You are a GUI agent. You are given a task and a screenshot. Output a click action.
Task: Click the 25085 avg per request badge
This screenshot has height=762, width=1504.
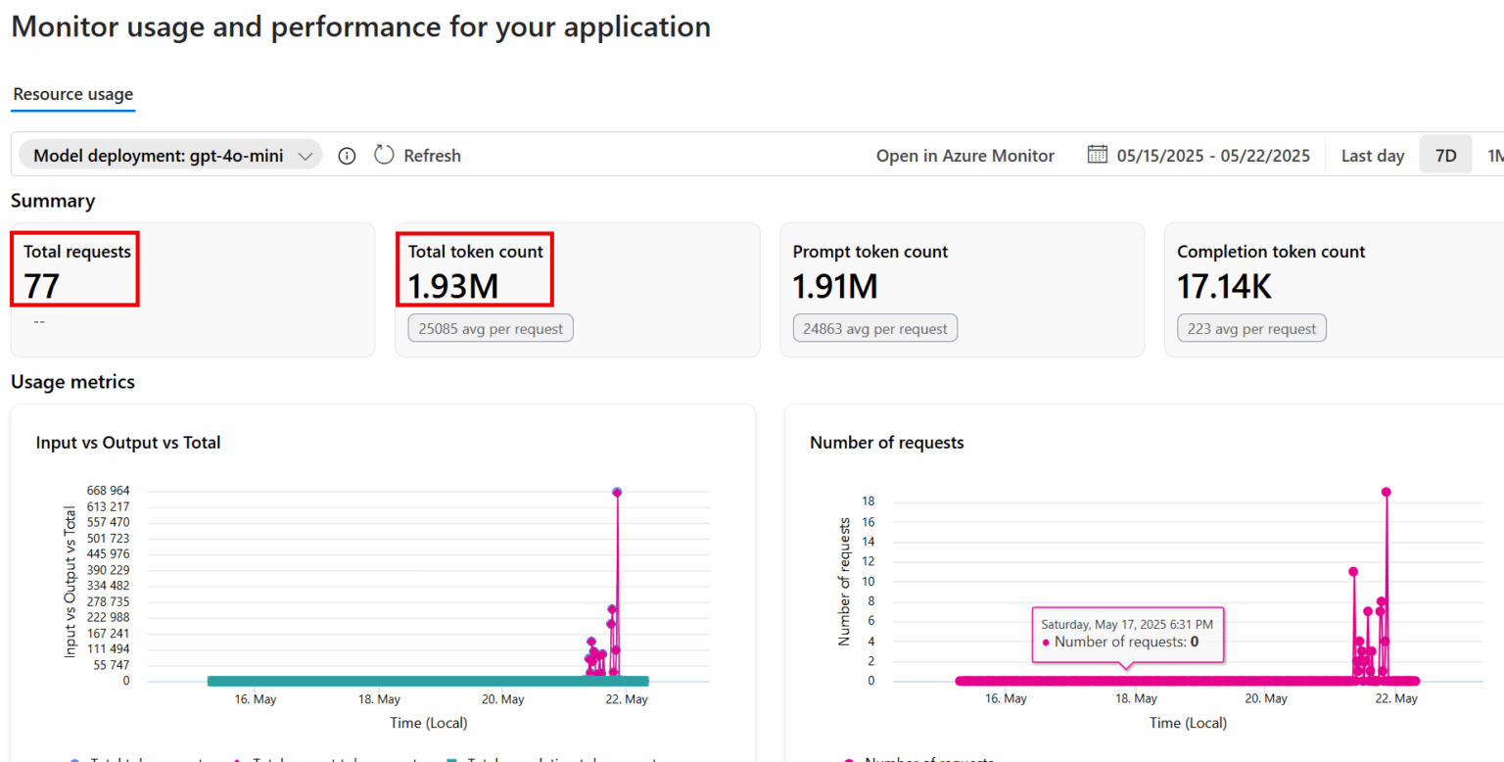tap(491, 329)
